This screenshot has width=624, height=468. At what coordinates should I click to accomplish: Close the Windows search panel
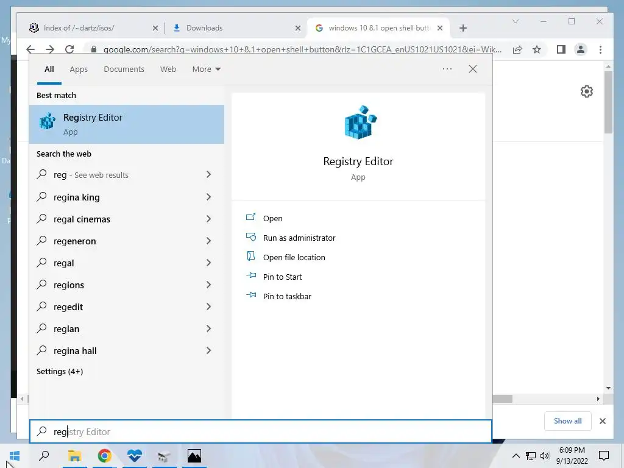point(473,69)
